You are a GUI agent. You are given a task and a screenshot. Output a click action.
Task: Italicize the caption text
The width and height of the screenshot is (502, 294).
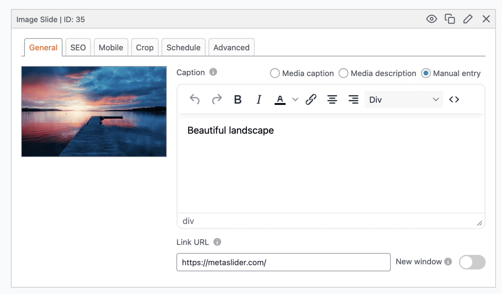click(259, 99)
